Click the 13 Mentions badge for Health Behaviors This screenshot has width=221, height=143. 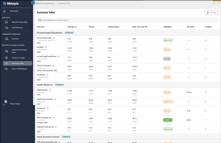(59, 85)
